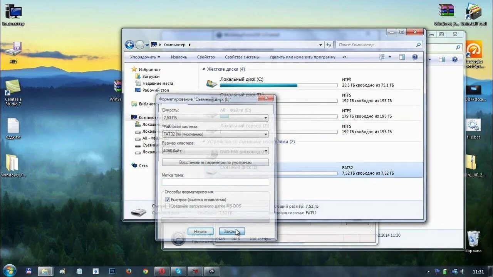The height and width of the screenshot is (277, 493).
Task: Collapse the Жесткие диски group
Action: 204,69
